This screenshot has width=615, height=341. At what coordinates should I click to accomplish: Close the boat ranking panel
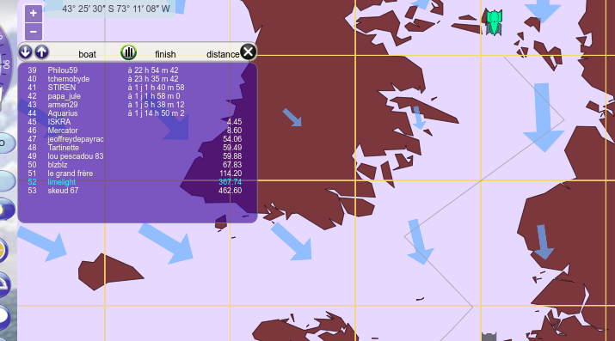(x=249, y=52)
